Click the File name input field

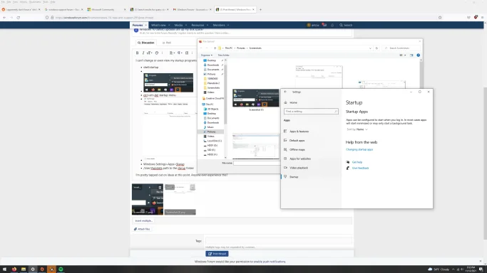pyautogui.click(x=257, y=163)
